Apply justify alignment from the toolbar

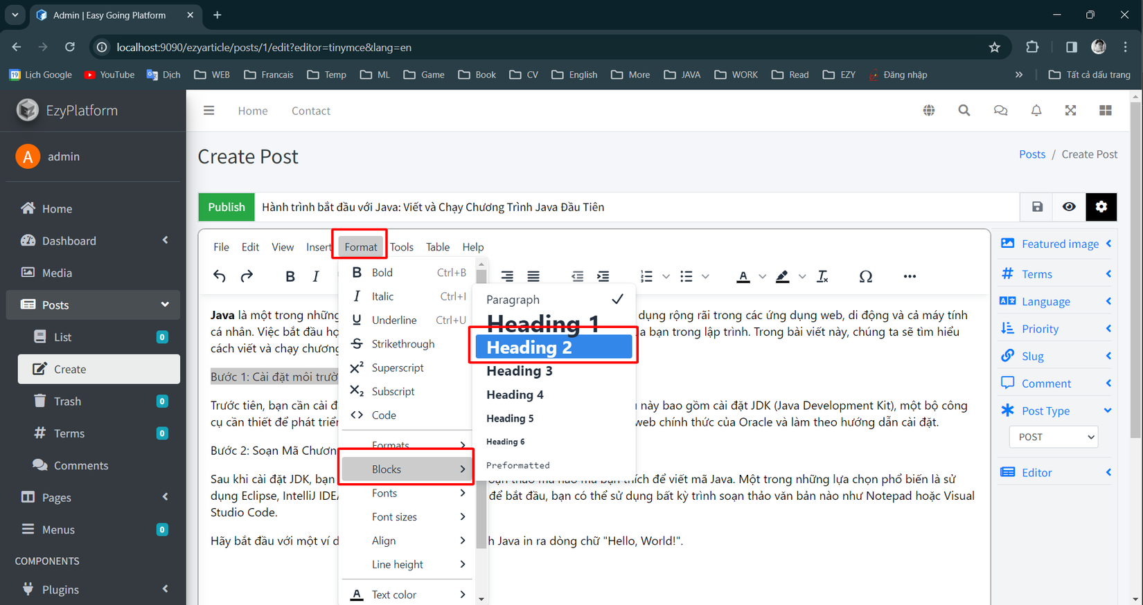pos(533,276)
